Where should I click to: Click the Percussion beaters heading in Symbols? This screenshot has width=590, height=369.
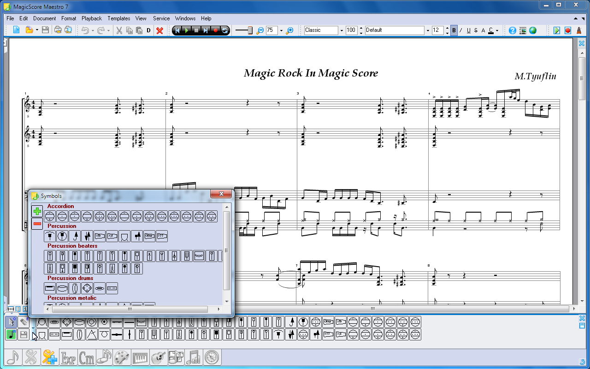coord(72,246)
